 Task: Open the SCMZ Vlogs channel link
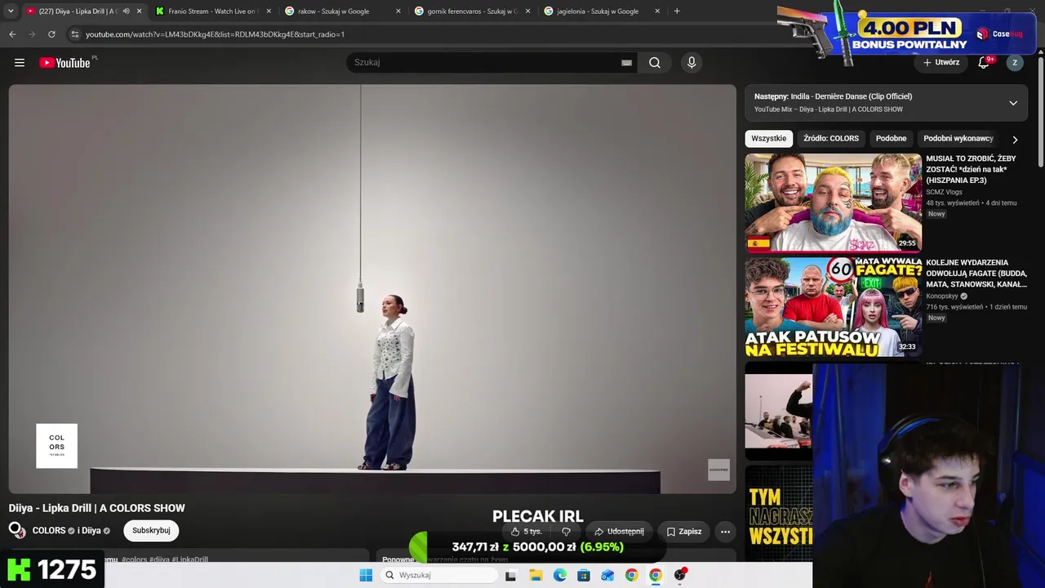(945, 193)
